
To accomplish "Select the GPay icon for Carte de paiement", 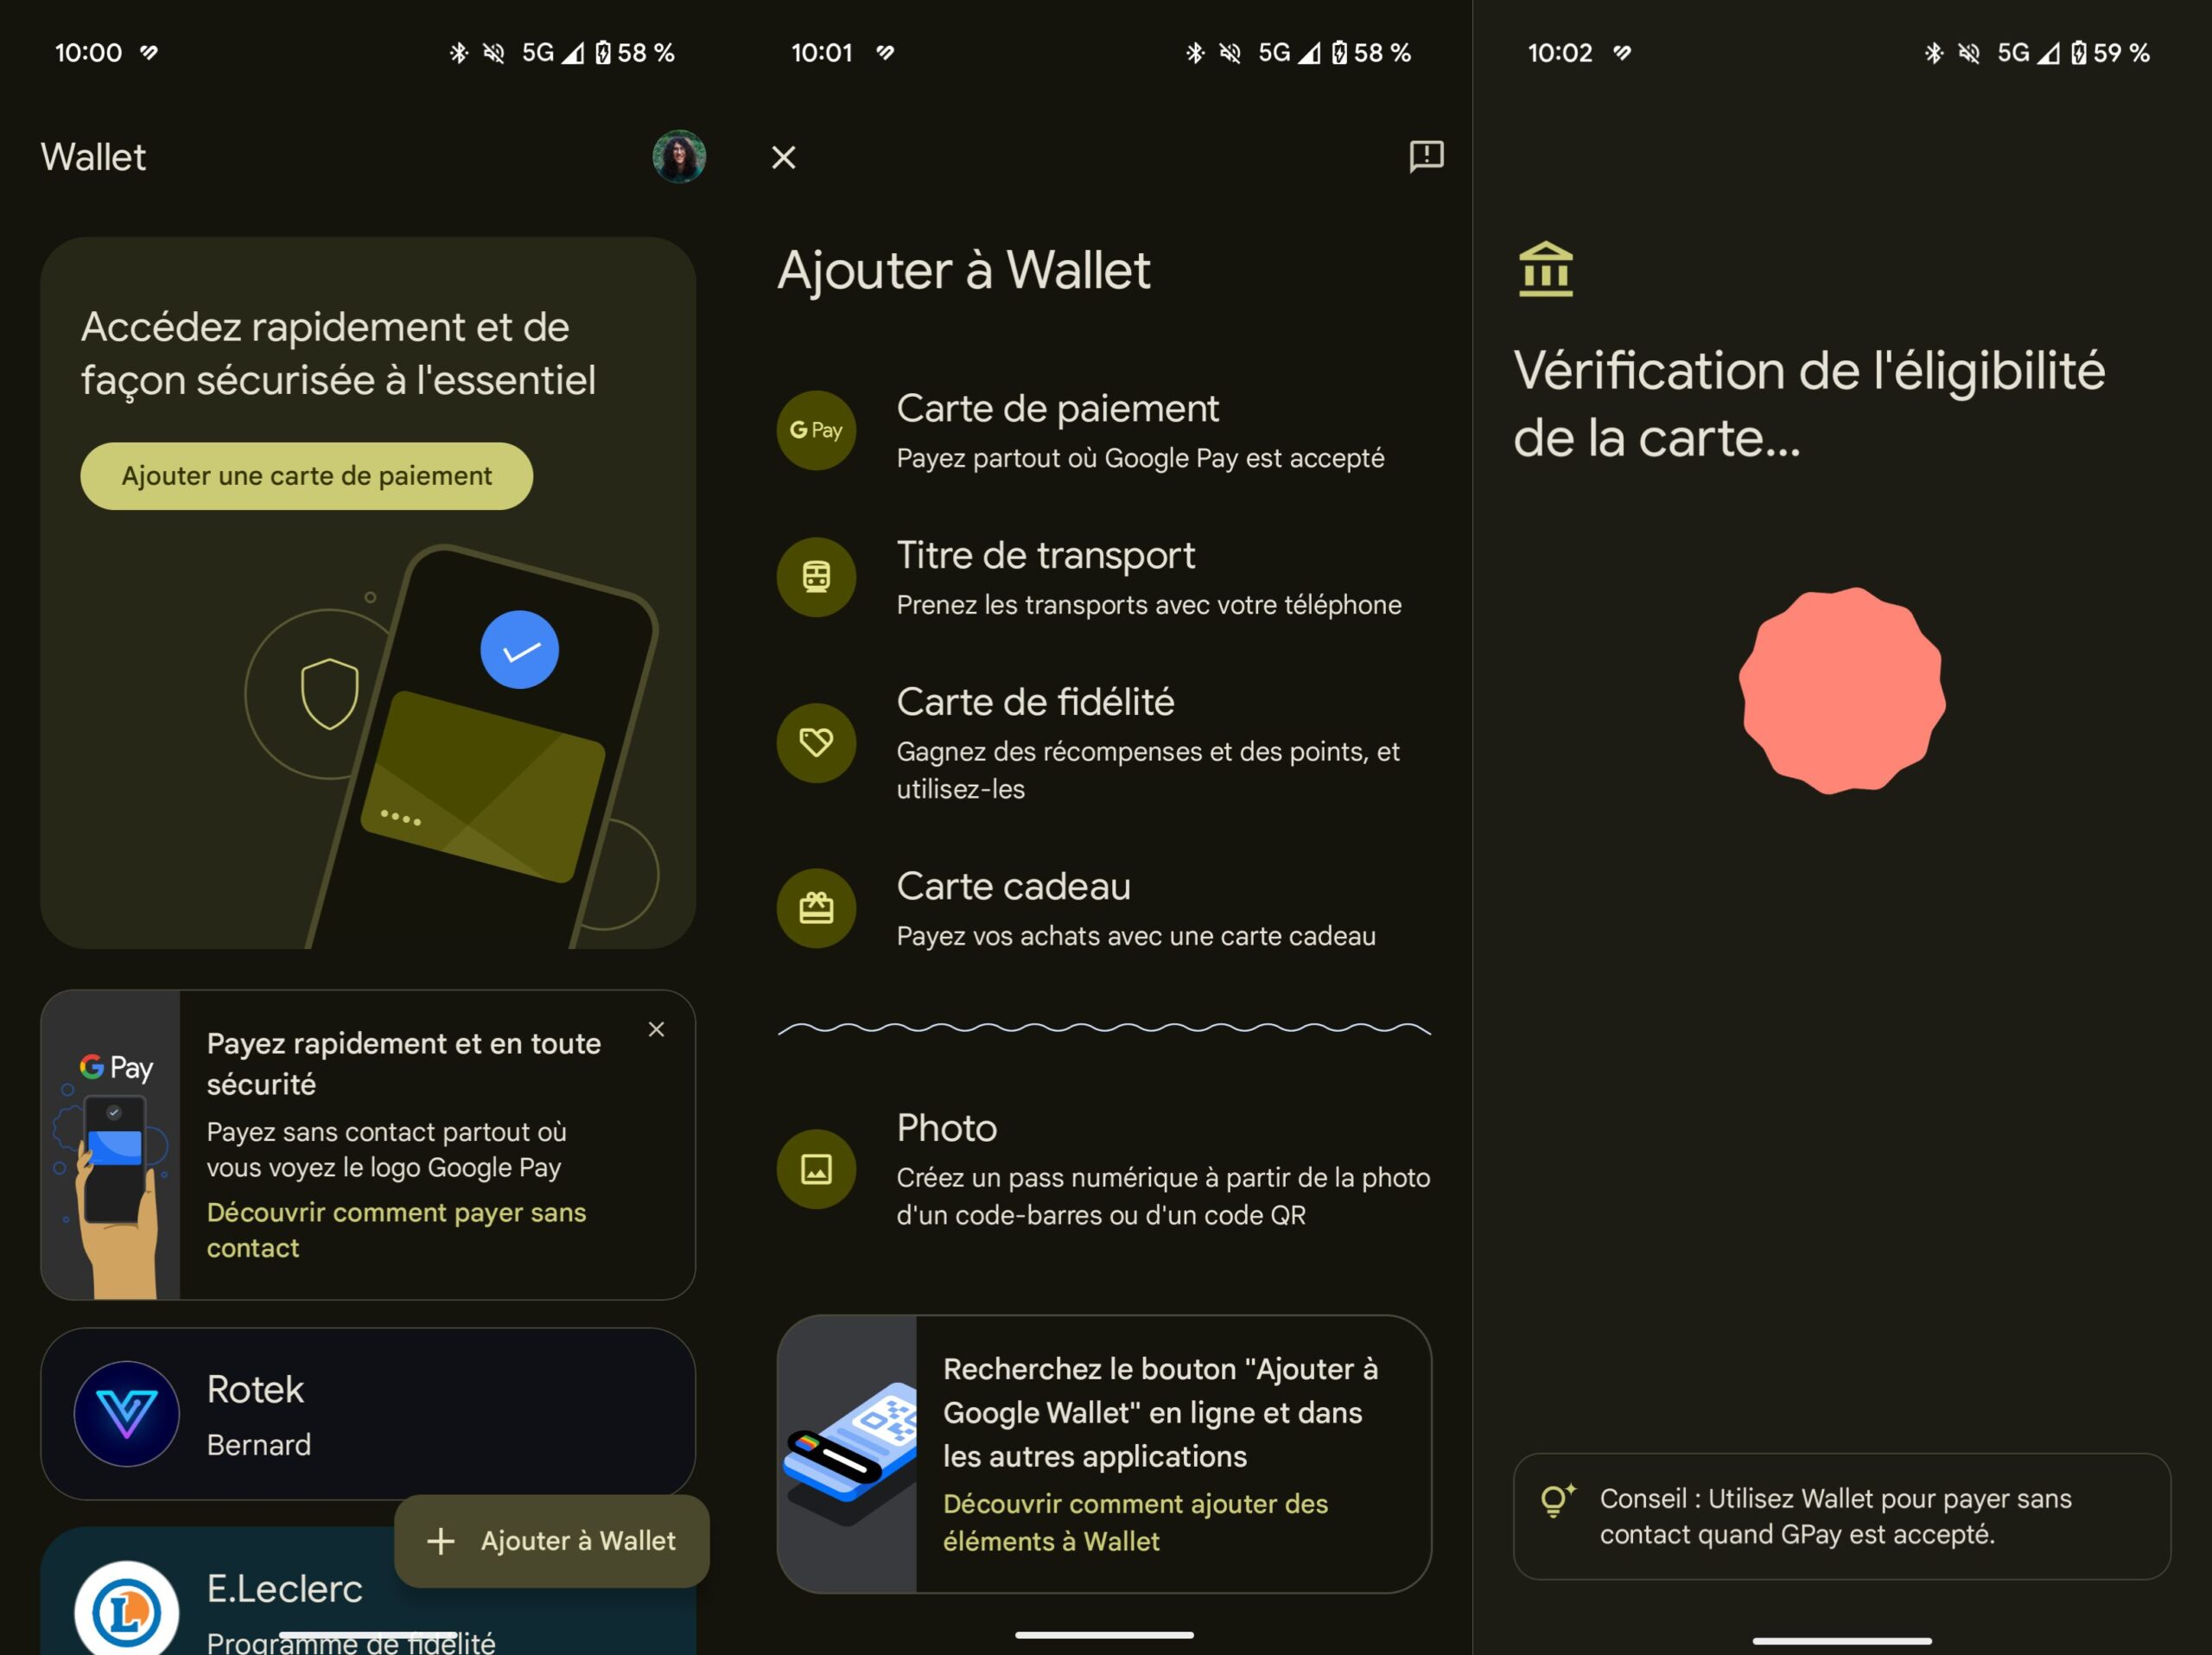I will (x=816, y=430).
